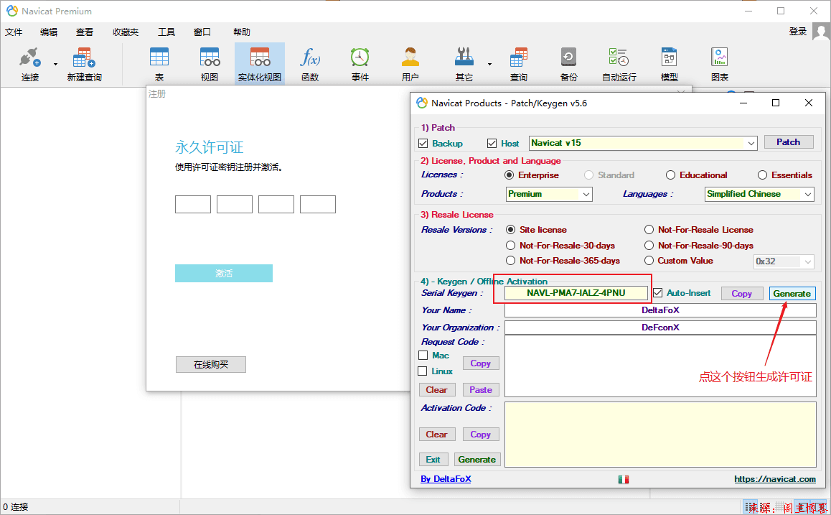The height and width of the screenshot is (515, 831).
Task: Click the user avatar icon beside 登录
Action: pyautogui.click(x=822, y=32)
